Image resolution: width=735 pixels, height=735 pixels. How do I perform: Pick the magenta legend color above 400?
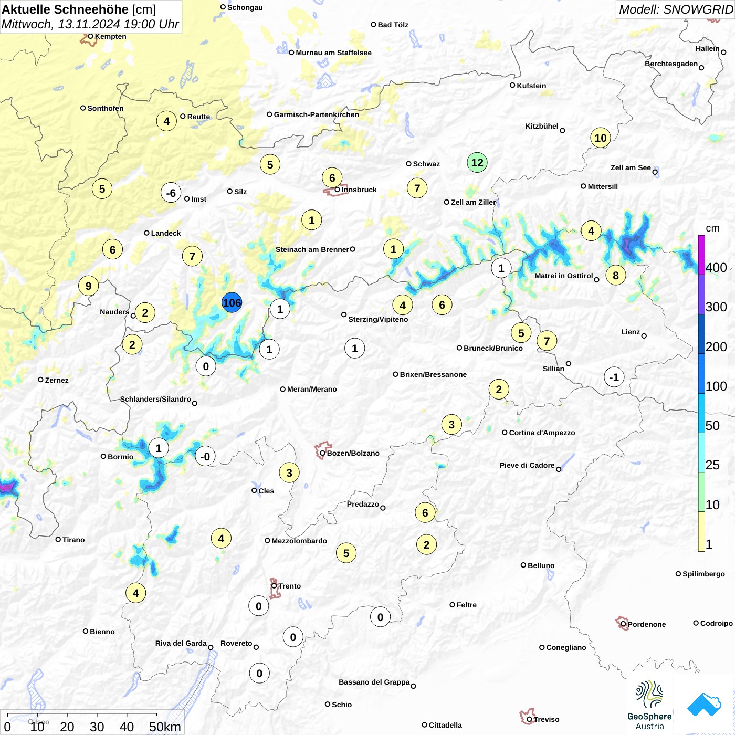(701, 255)
